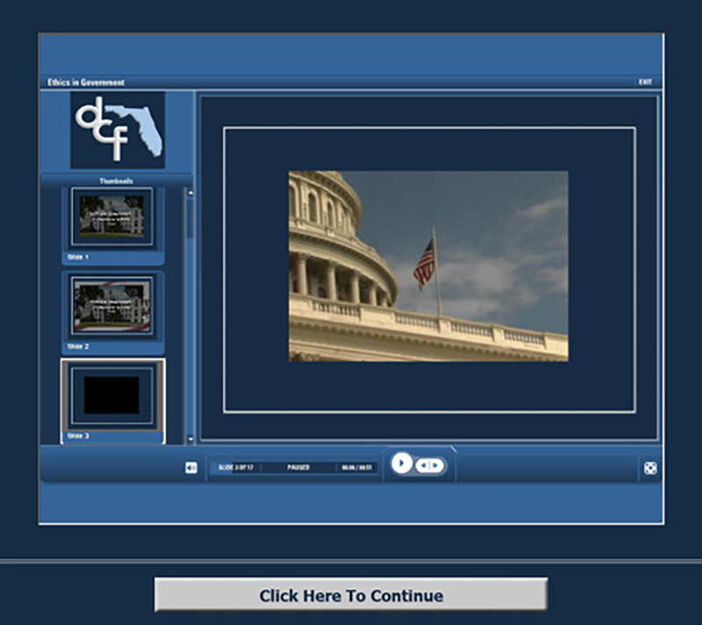Switch to the Thumbnails tab
The image size is (702, 625).
pyautogui.click(x=117, y=181)
